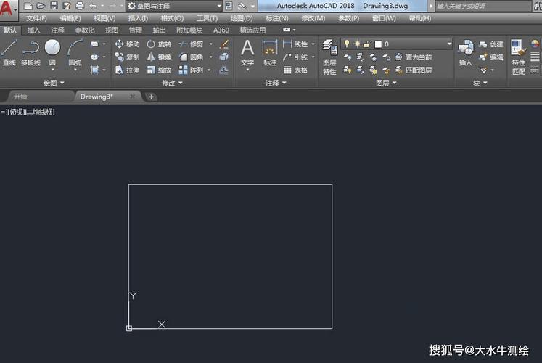542x363 pixels.
Task: Click the white layer color swatch
Action: pyautogui.click(x=378, y=44)
